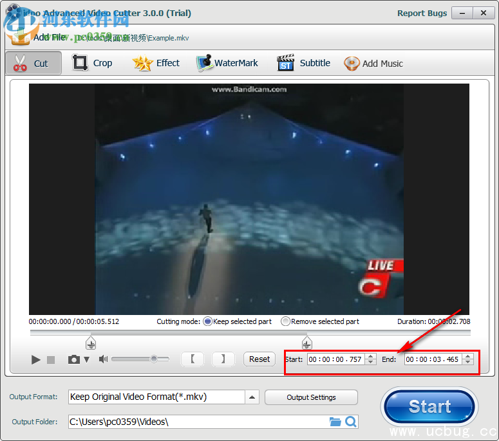Viewport: 499px width, 441px height.
Task: Open the Subtitle tab
Action: coord(304,63)
